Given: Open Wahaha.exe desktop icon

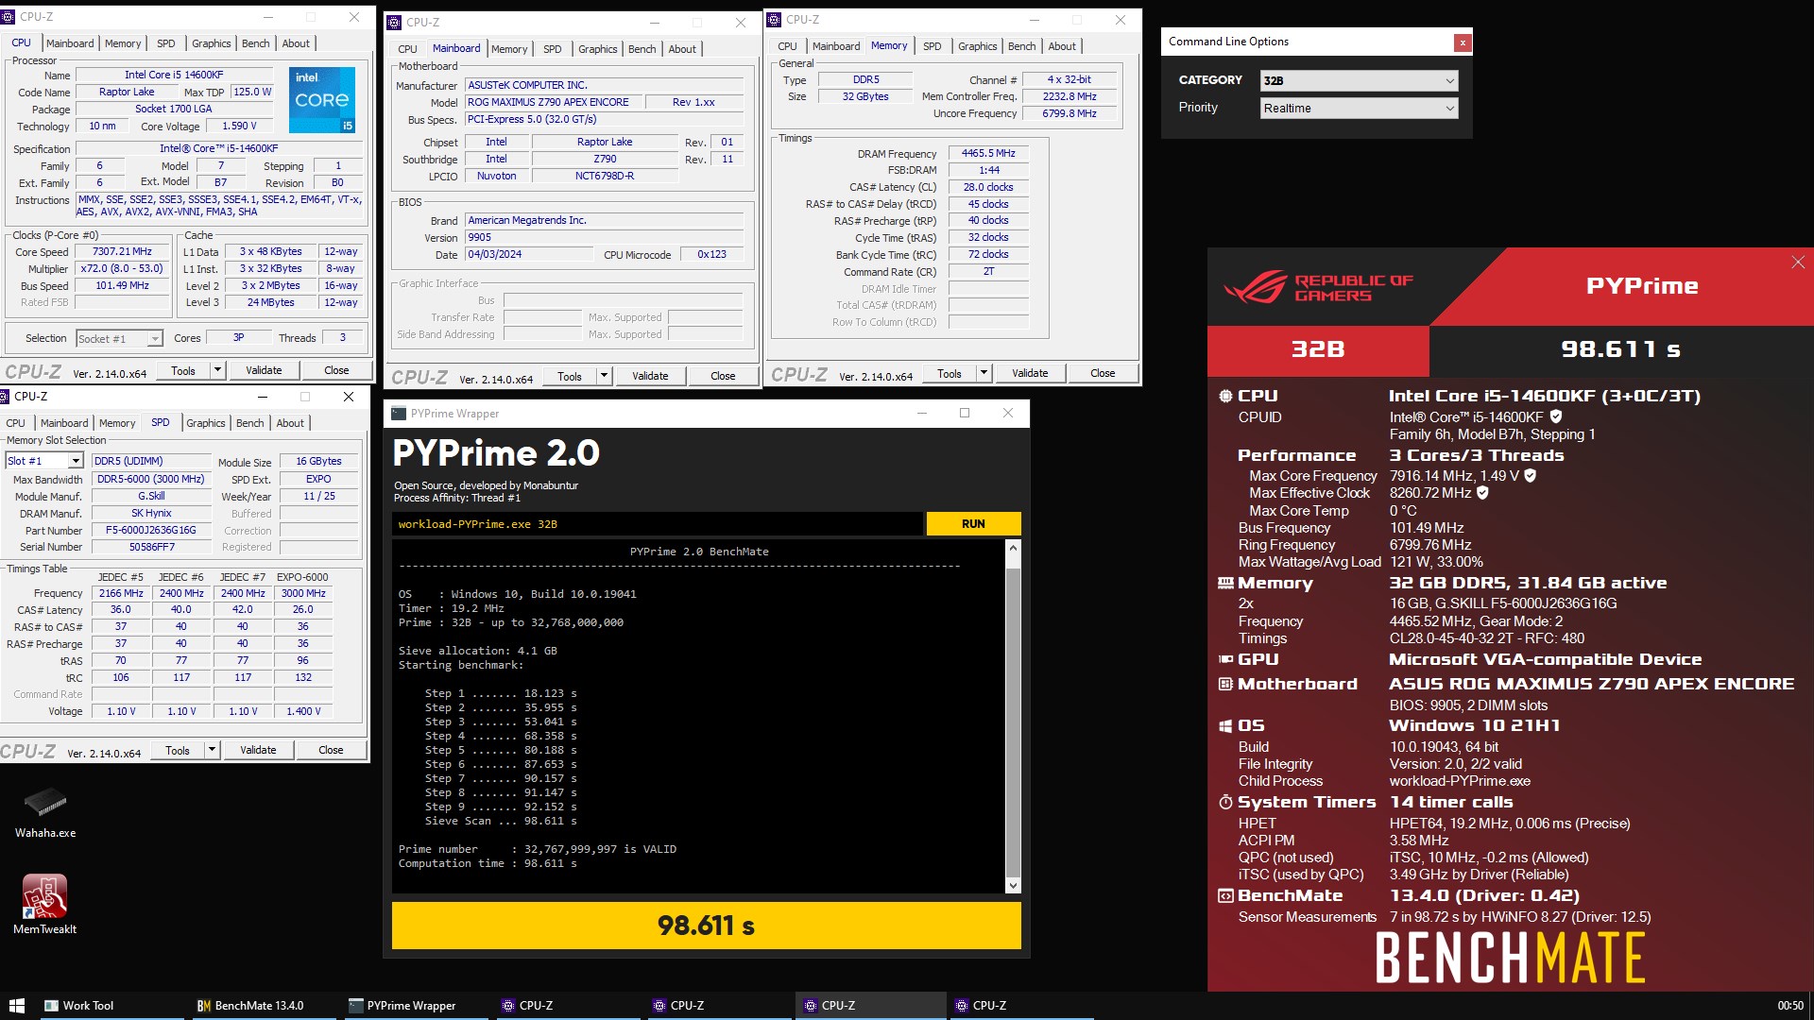Looking at the screenshot, I should (44, 812).
